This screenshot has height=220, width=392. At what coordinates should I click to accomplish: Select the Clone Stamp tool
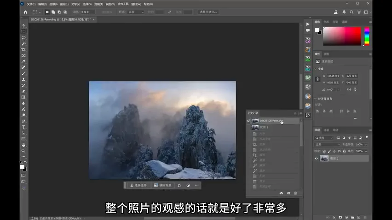click(23, 79)
